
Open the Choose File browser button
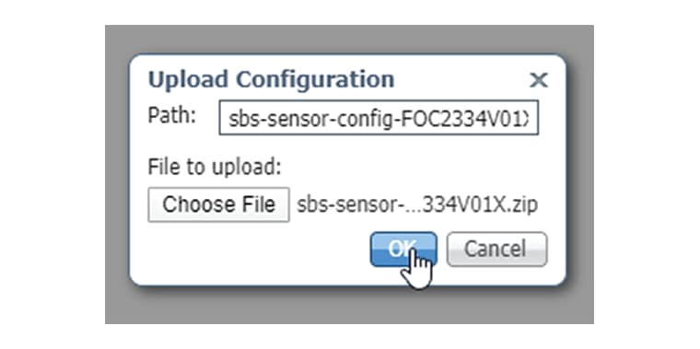pyautogui.click(x=218, y=204)
